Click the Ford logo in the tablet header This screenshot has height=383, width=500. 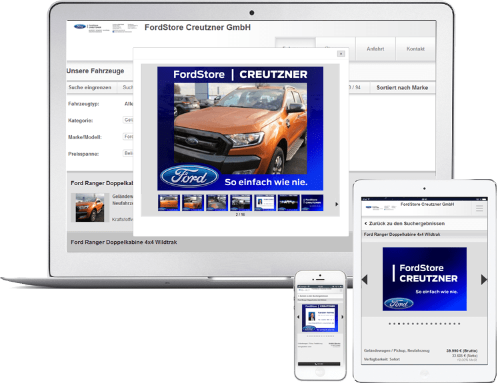pyautogui.click(x=369, y=207)
